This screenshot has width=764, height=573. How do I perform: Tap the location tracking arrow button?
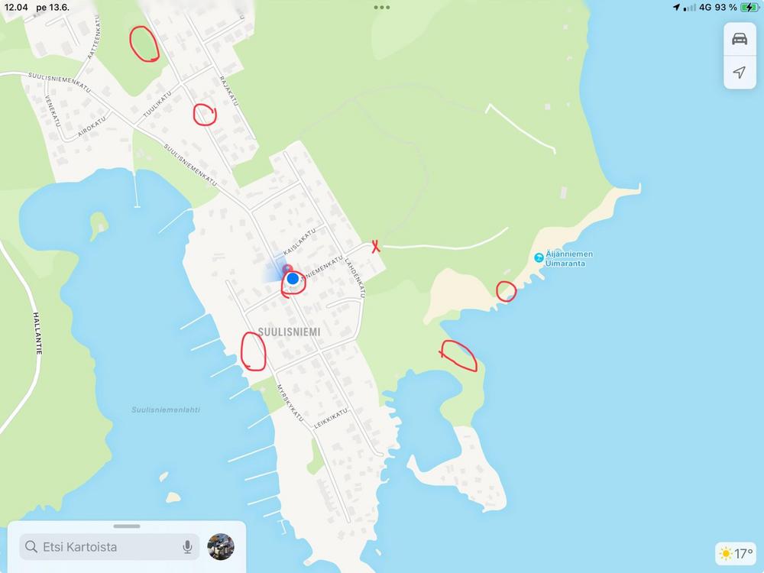739,72
